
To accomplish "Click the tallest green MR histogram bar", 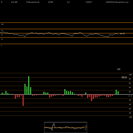I will 29,85.
